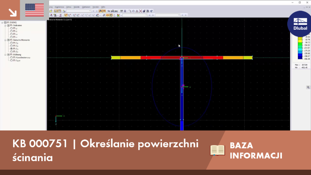Click the magnifier zoom icon in second toolbar row
This screenshot has height=175, width=311.
(51, 15)
